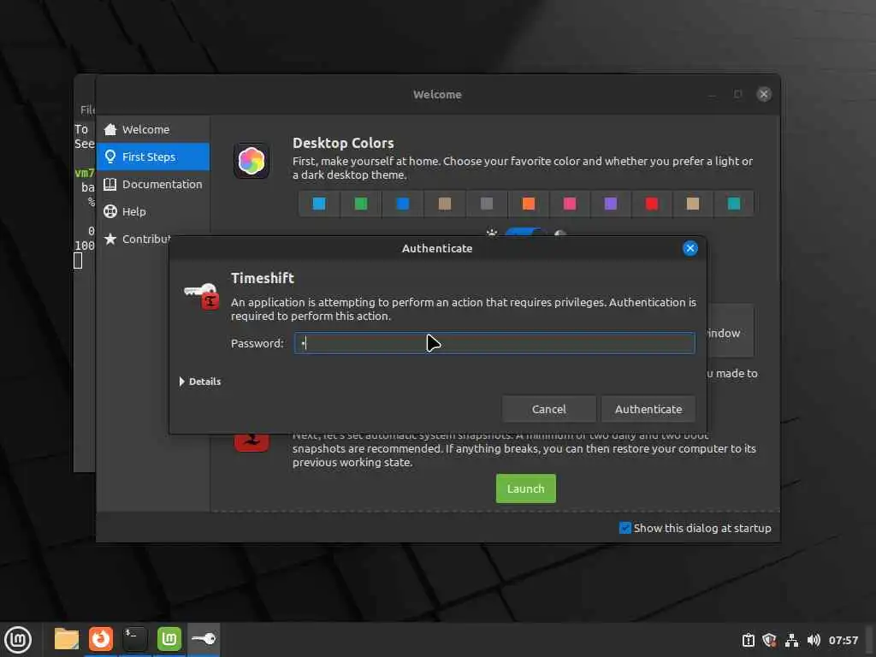Click the lightbulb icon for First Steps
This screenshot has width=876, height=657.
110,157
